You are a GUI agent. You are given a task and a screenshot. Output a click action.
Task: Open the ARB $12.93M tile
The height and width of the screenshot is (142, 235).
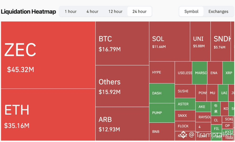pos(122,124)
